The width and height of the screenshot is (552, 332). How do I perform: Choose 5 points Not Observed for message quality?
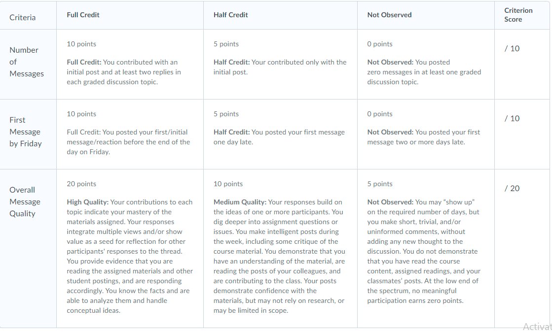(x=426, y=249)
